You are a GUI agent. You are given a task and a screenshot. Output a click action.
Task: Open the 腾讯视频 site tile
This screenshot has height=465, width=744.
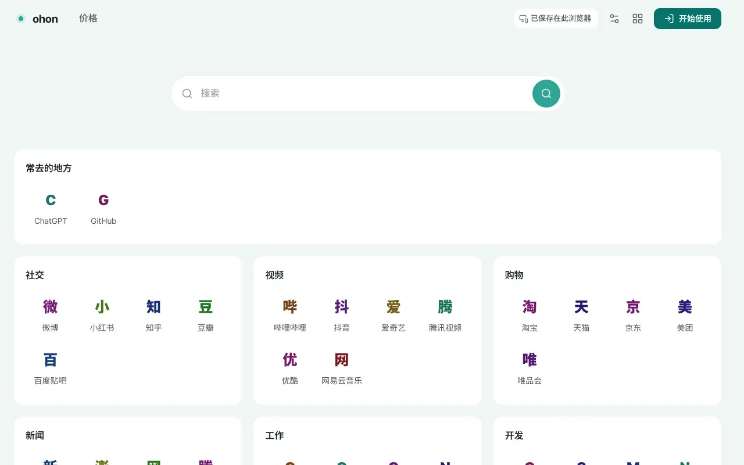(x=445, y=316)
